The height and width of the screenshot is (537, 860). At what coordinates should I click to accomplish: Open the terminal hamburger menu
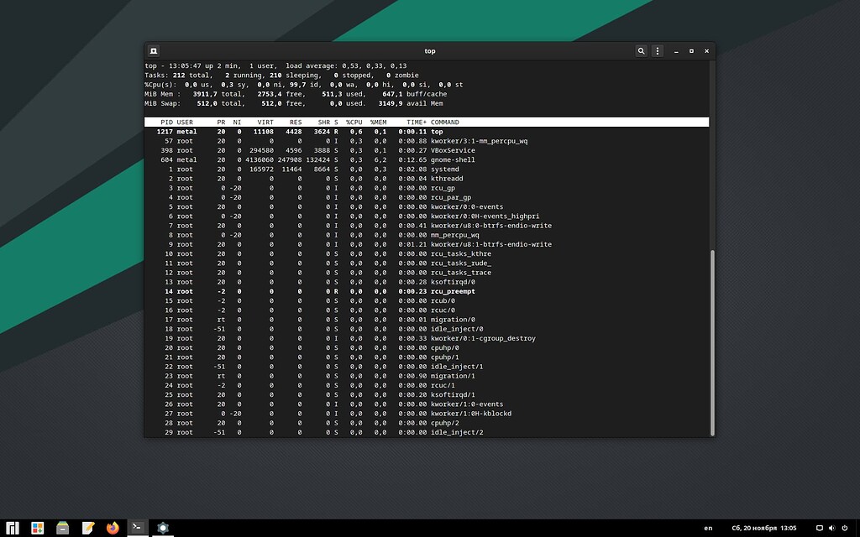(657, 51)
